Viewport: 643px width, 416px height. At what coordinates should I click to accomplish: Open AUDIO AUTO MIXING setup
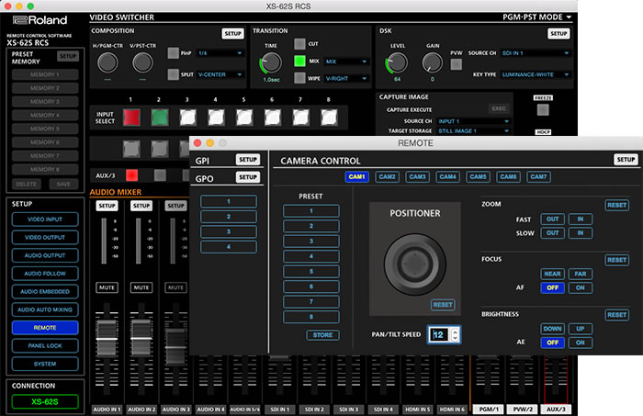pos(45,309)
